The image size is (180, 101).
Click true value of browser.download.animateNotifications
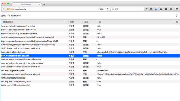click(99, 30)
